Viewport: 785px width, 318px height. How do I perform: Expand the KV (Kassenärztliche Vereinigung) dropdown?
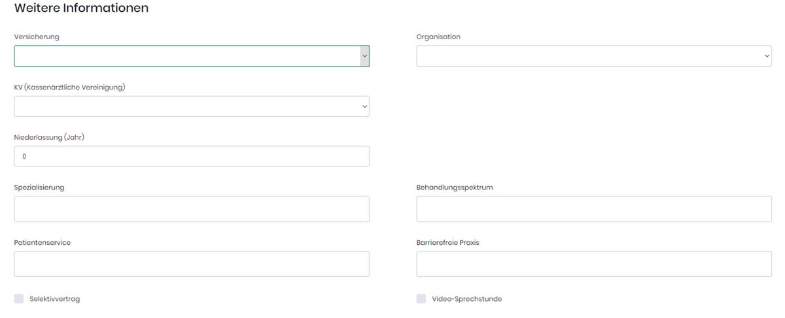pos(192,106)
